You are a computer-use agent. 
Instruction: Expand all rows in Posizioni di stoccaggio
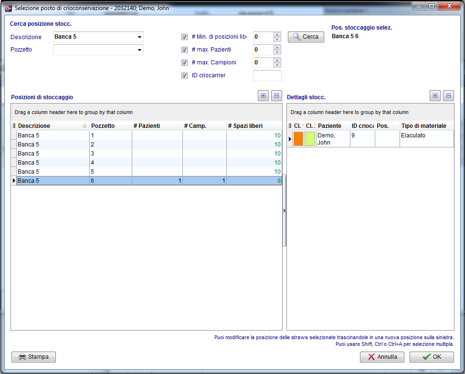tap(263, 96)
